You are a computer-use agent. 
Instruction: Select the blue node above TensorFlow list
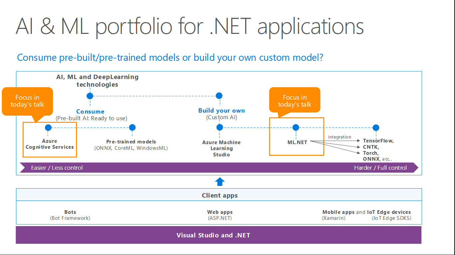click(376, 127)
